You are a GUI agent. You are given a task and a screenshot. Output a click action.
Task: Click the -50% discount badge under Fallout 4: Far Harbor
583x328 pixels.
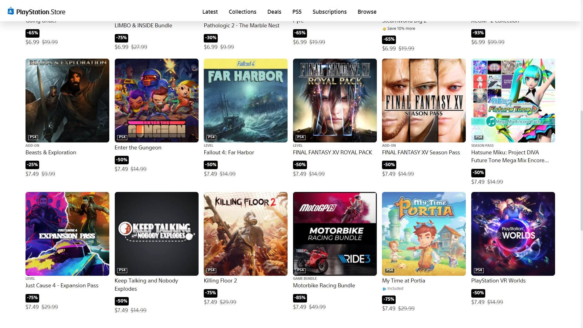tap(211, 165)
